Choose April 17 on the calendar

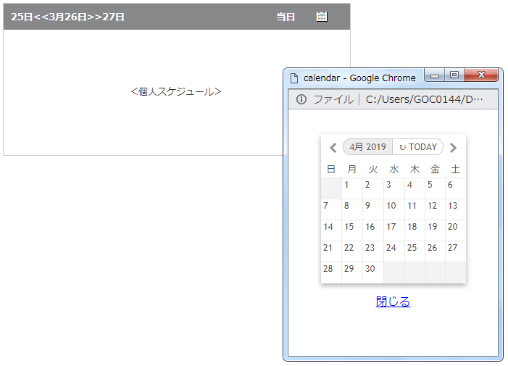[393, 230]
